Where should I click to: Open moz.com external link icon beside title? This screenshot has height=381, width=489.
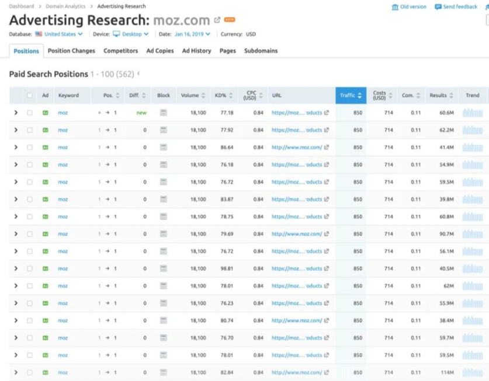[217, 20]
